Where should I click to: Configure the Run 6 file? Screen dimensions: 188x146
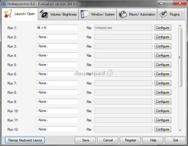click(163, 74)
